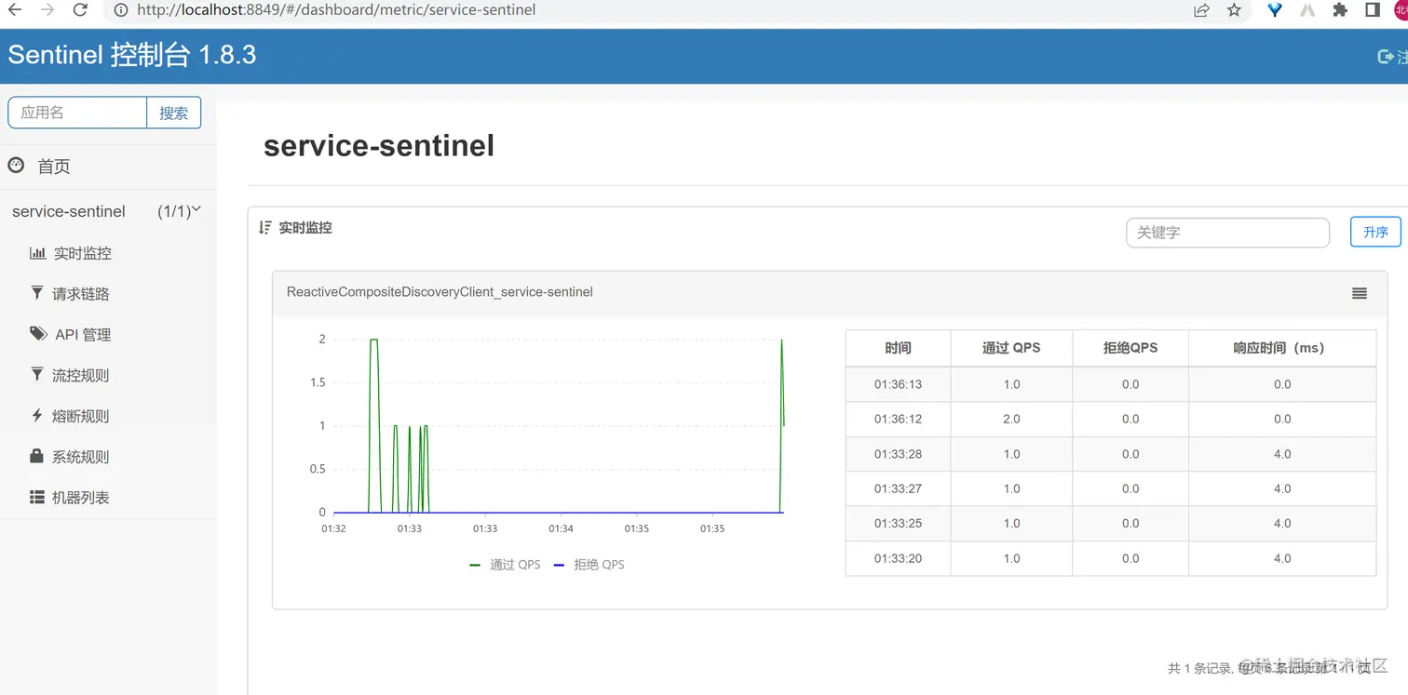Open 请求链路 in the sidebar

[x=81, y=294]
